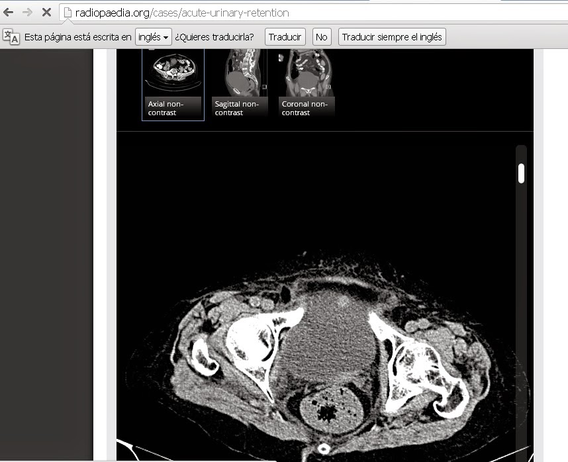Select the Axial non-contrast thumbnail
This screenshot has width=568, height=462.
[173, 85]
